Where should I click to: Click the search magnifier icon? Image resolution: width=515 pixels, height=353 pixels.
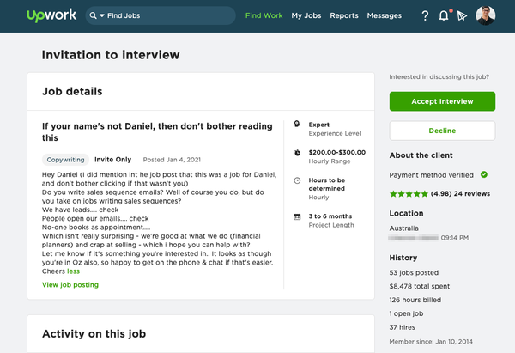94,15
